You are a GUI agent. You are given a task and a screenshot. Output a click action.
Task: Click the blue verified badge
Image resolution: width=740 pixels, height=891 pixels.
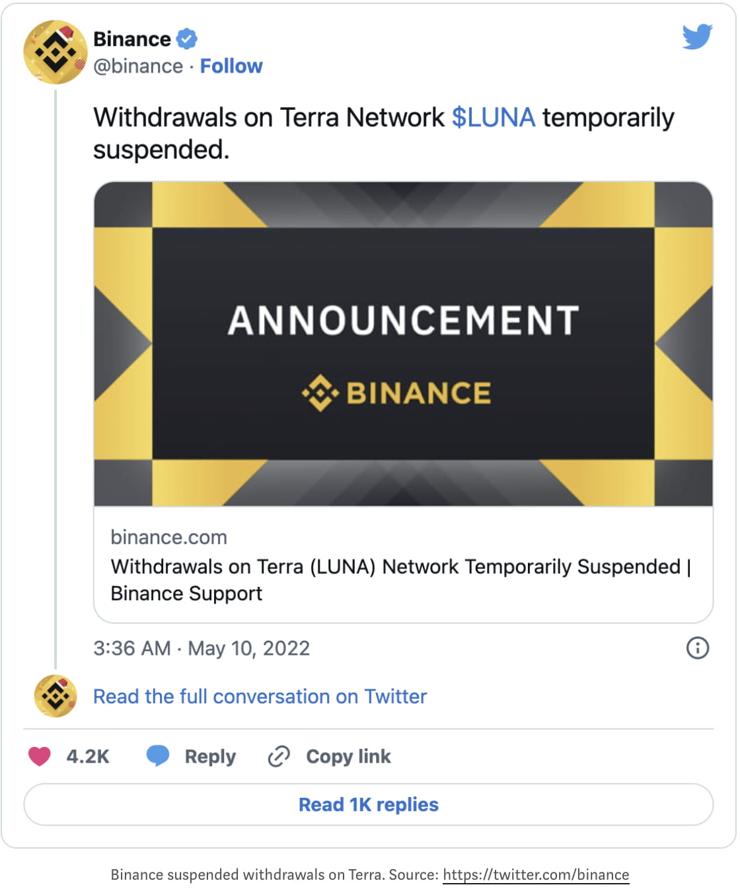pos(187,39)
